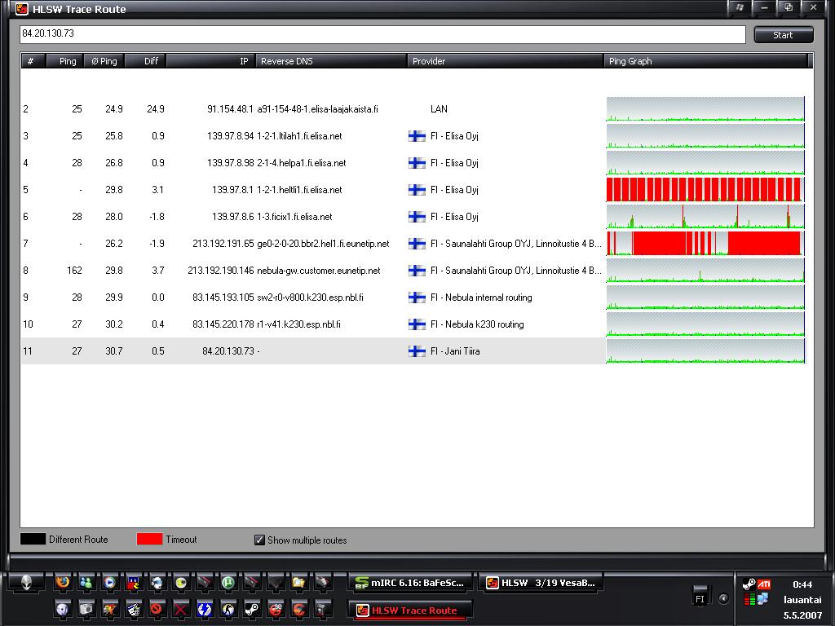Click the HLSW icon in the title bar
This screenshot has height=626, width=835.
[x=22, y=9]
